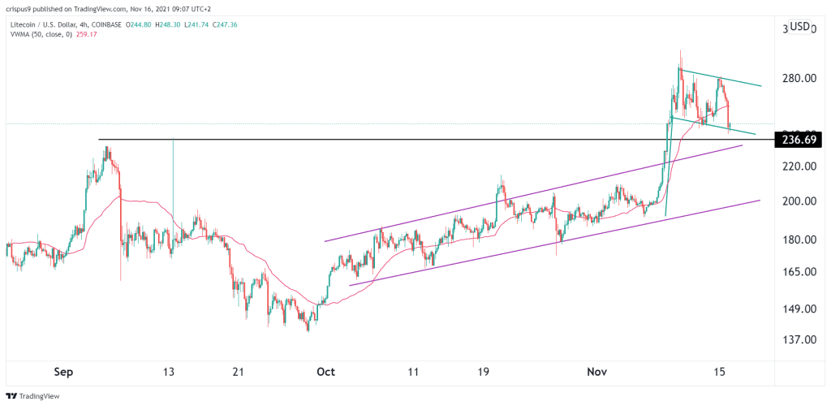Viewport: 831px width, 406px height.
Task: Click the 11 date axis label
Action: coord(413,372)
